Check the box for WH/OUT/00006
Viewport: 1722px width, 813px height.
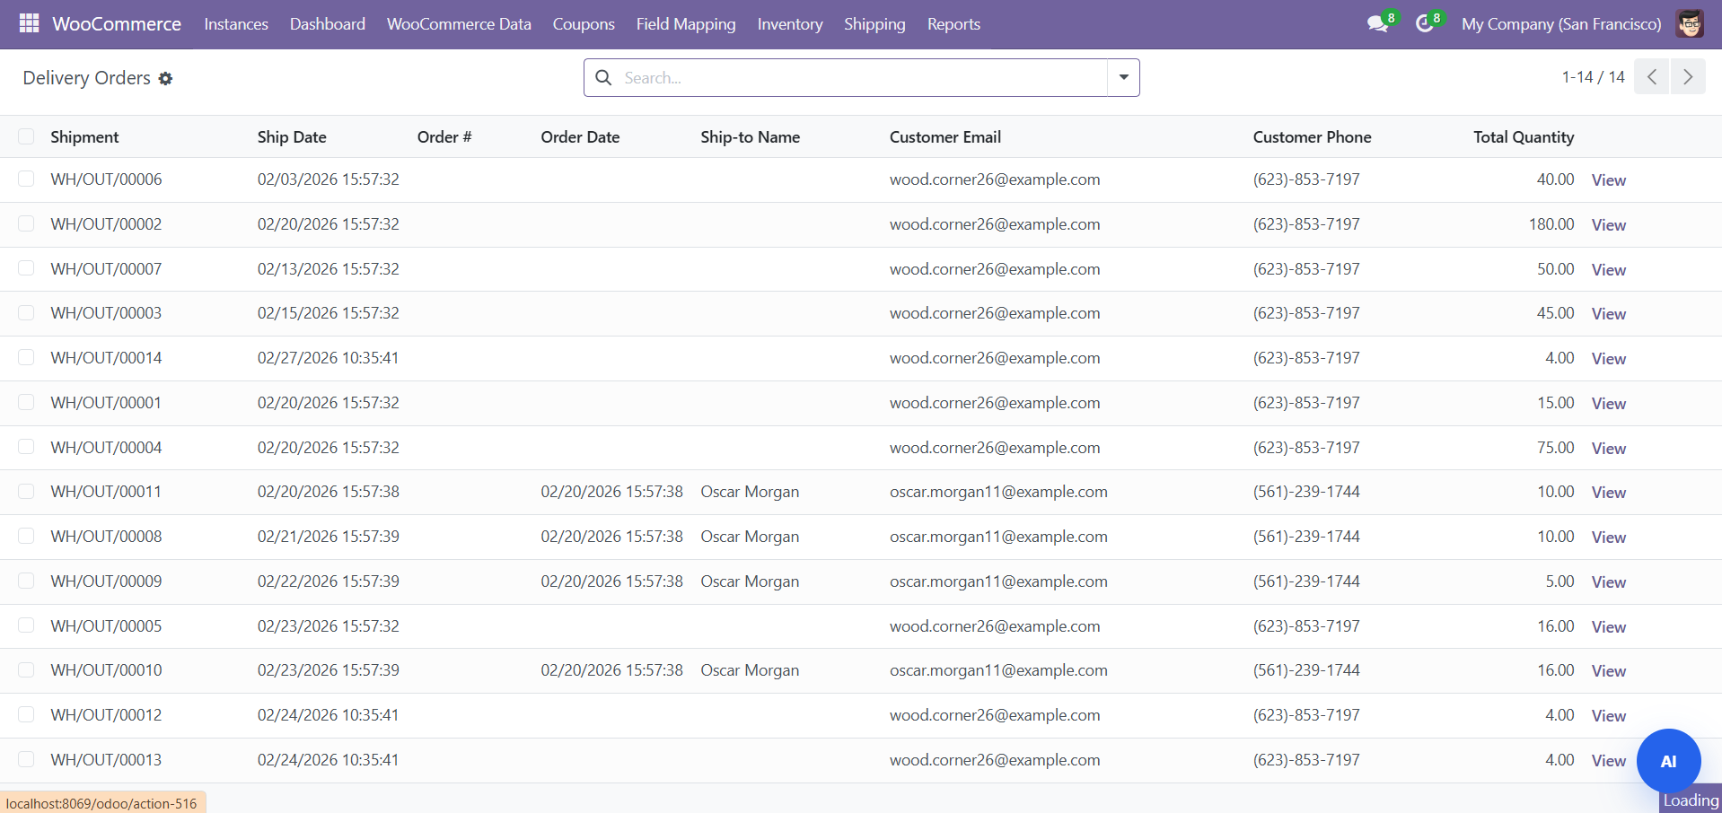coord(26,179)
